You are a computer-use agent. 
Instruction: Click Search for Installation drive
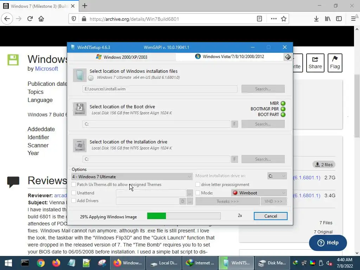click(x=263, y=159)
